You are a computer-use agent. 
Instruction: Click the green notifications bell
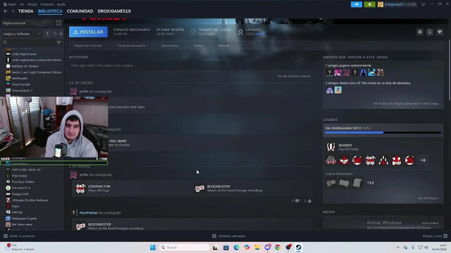point(370,4)
